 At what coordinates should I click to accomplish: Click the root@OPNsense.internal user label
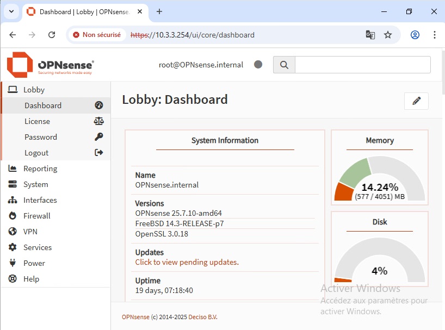(x=201, y=65)
